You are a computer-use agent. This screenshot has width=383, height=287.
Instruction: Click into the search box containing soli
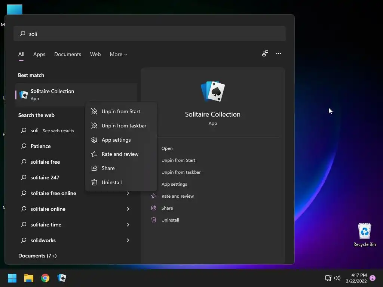pos(150,34)
